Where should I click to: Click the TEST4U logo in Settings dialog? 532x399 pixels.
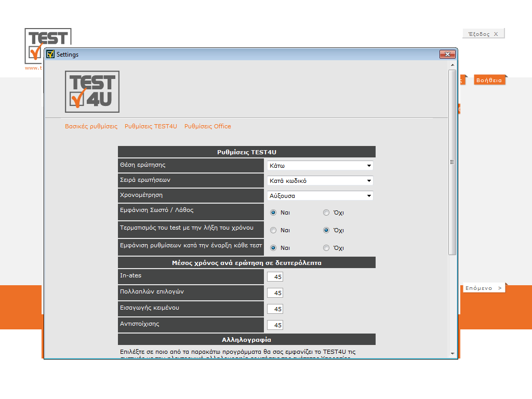click(x=92, y=91)
